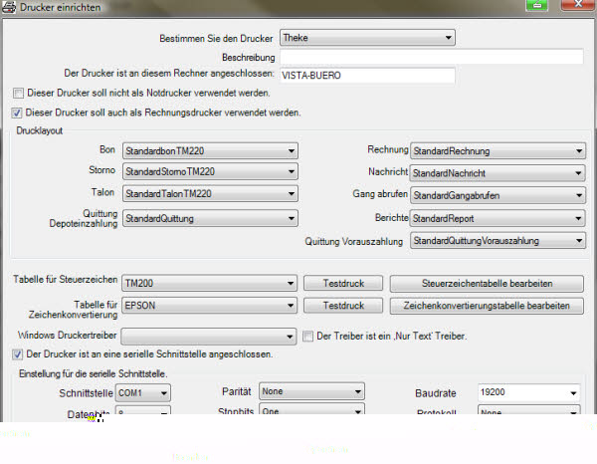Toggle the 'Nur Text' Treiber checkbox

click(x=308, y=336)
